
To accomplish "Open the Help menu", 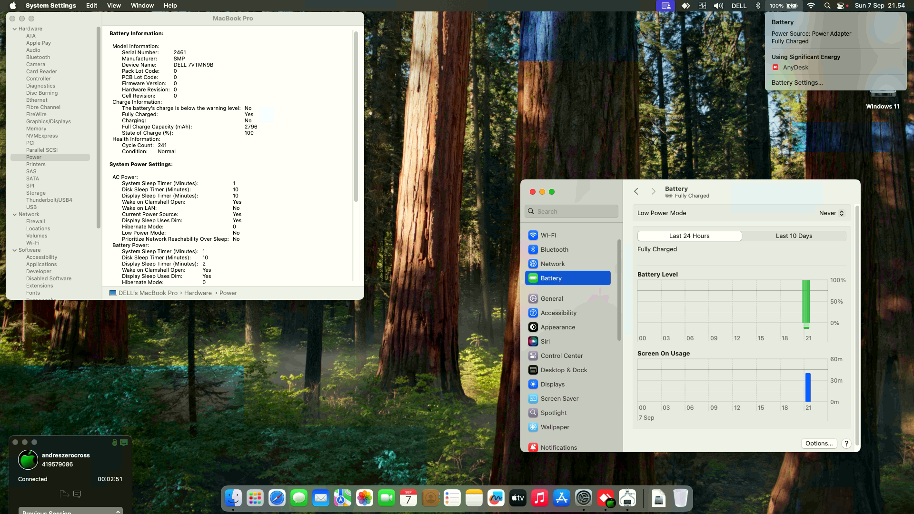I will 170,6.
